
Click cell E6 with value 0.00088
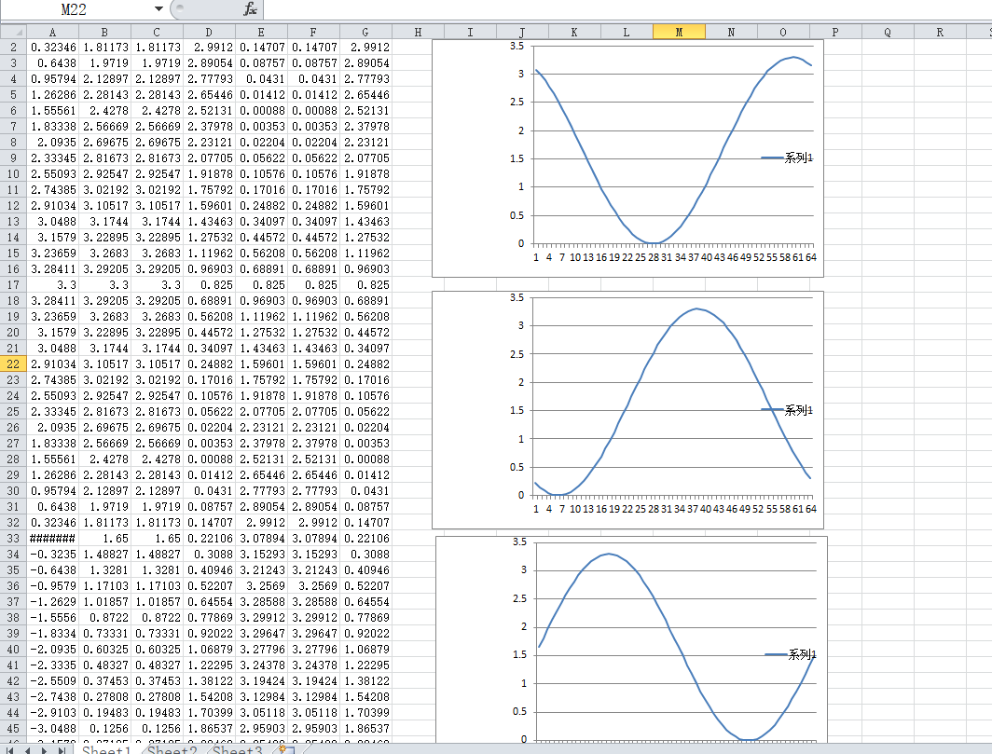(x=261, y=111)
